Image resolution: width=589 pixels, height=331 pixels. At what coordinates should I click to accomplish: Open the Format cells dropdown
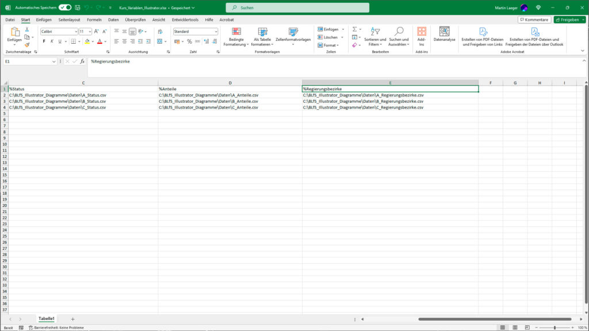(x=328, y=45)
